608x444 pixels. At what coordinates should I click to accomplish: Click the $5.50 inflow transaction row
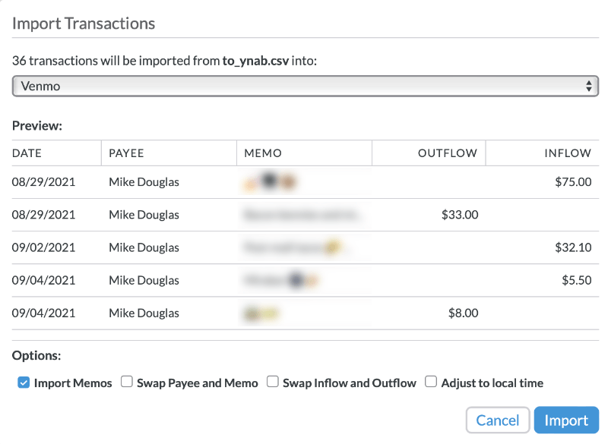coord(306,280)
